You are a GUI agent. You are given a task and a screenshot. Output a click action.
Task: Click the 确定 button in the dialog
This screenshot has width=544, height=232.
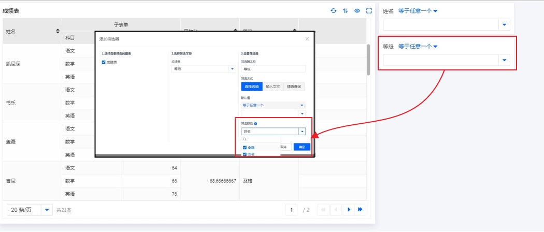point(302,147)
